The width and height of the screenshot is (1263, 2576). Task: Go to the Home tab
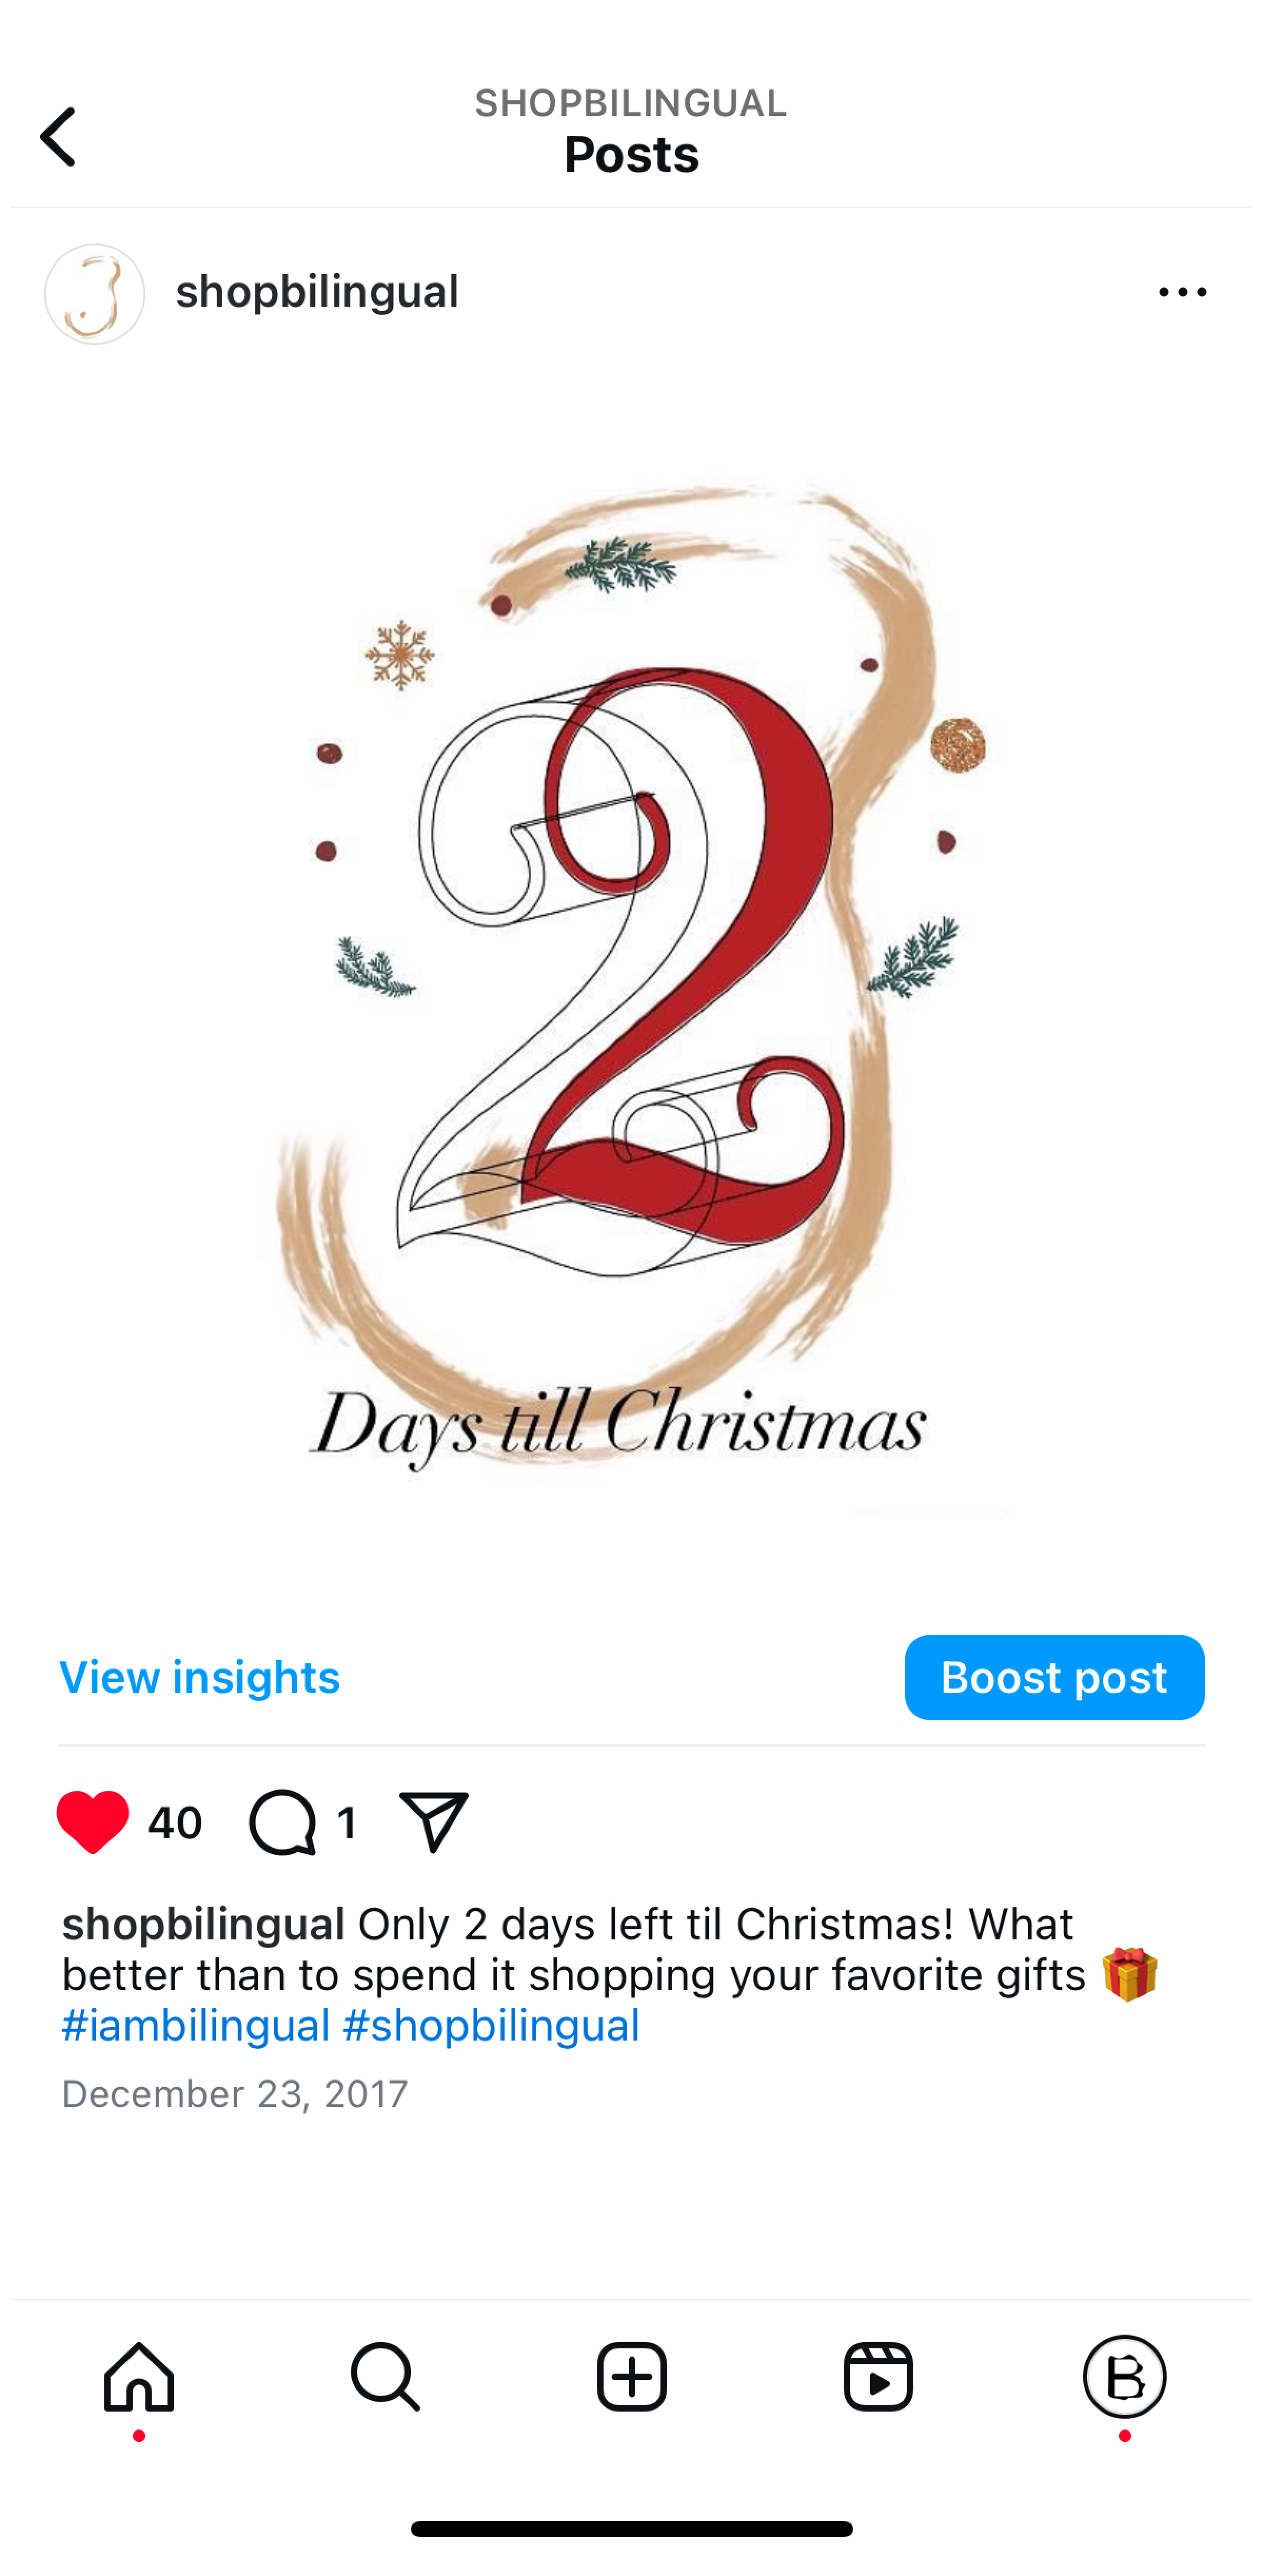(x=139, y=2377)
